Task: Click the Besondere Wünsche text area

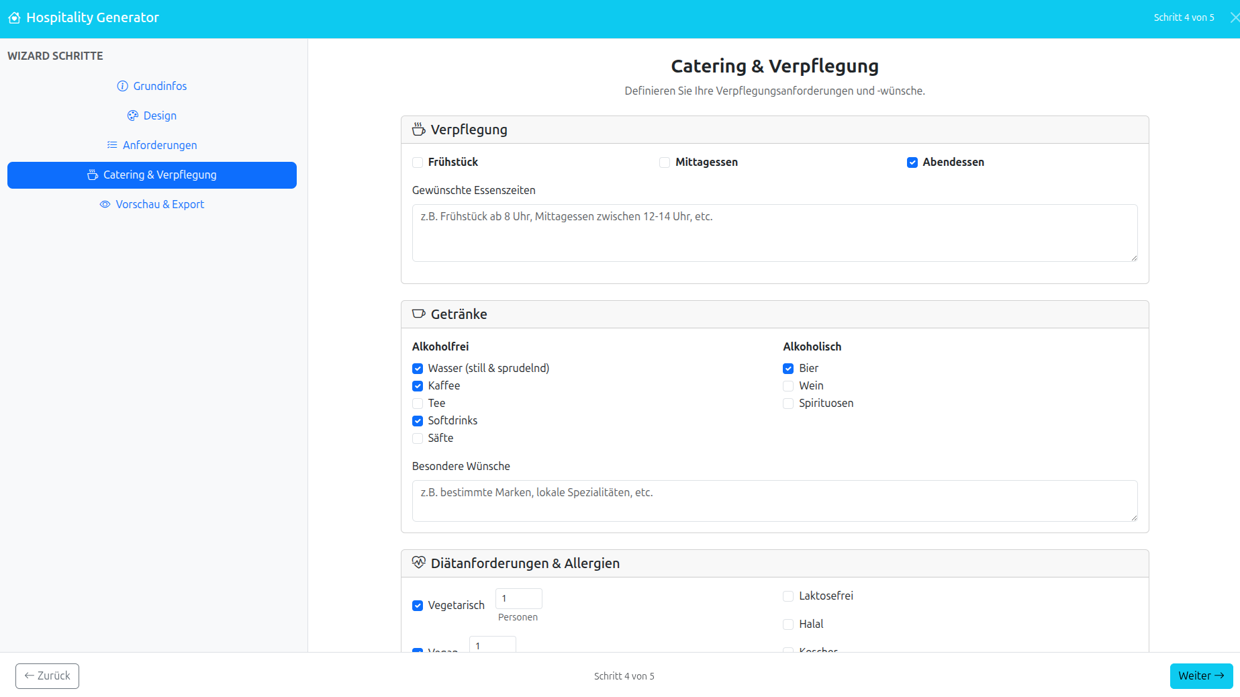Action: (x=774, y=501)
